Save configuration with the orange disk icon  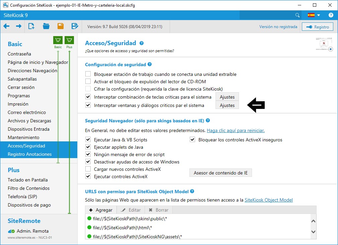click(61, 26)
